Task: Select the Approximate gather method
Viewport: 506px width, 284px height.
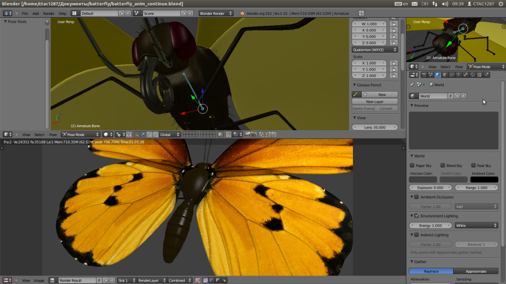Action: pyautogui.click(x=475, y=271)
